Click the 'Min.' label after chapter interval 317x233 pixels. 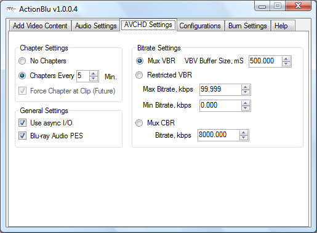(x=111, y=77)
